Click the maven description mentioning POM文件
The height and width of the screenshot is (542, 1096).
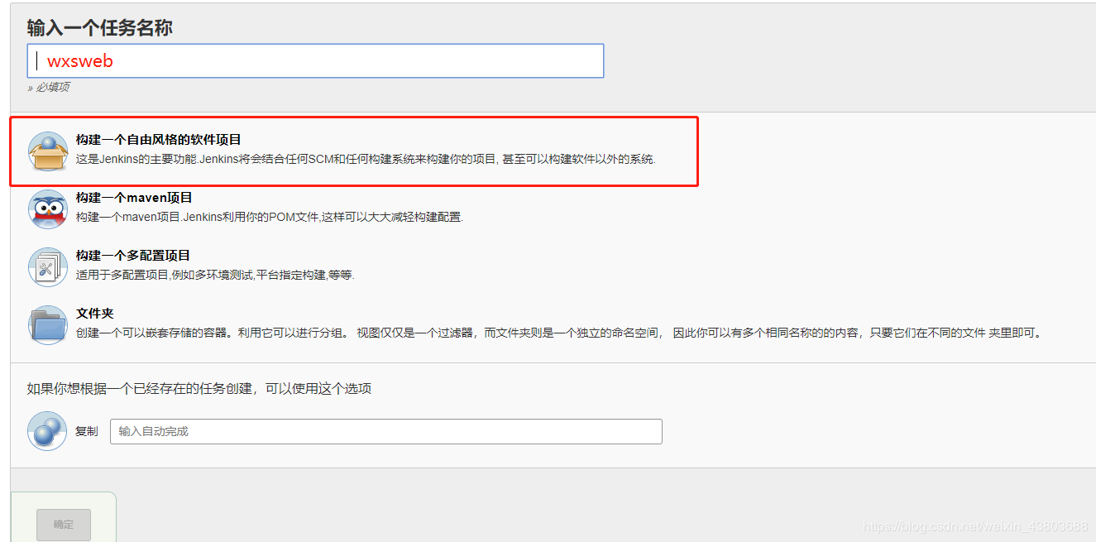(x=270, y=217)
